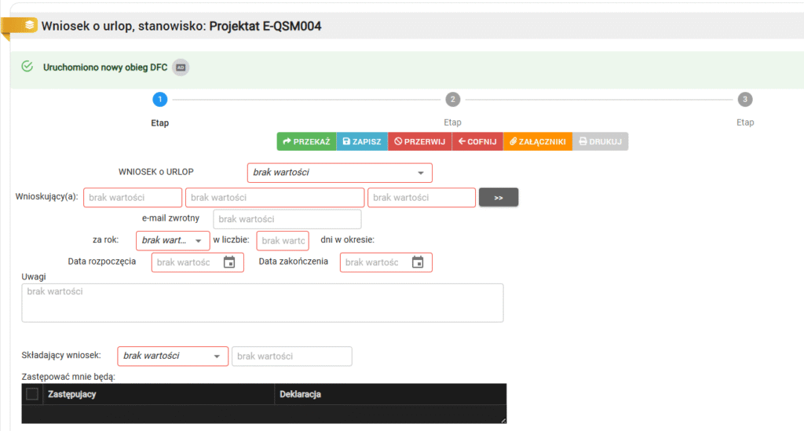
Task: Click the AB badge next to DFC message
Action: [181, 68]
